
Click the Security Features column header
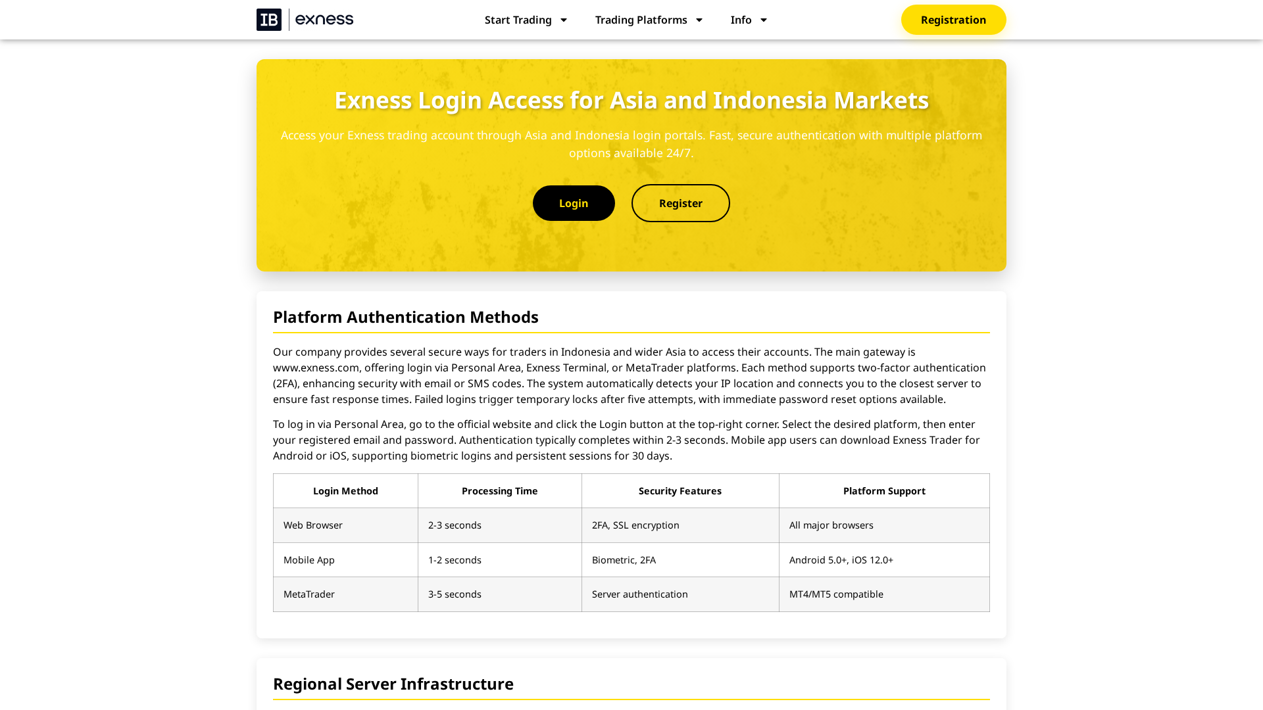point(680,491)
